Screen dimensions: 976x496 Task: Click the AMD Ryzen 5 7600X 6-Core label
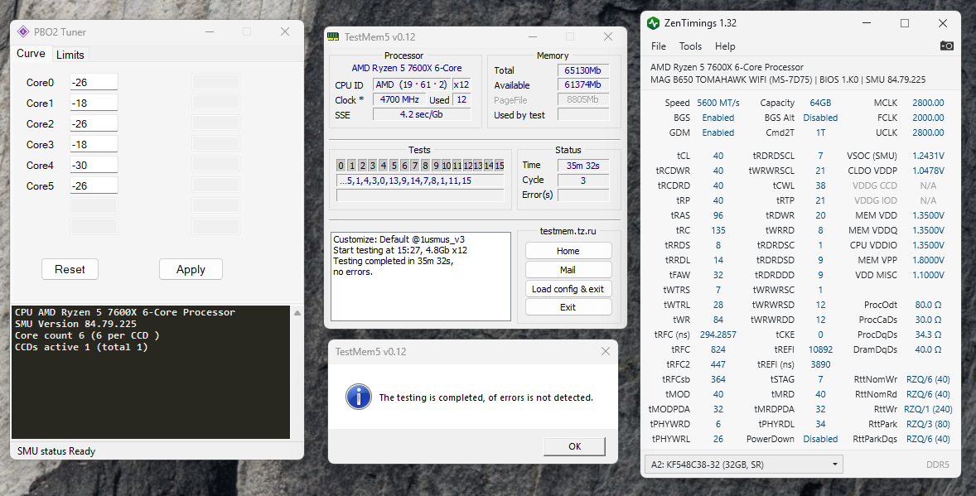coord(407,69)
